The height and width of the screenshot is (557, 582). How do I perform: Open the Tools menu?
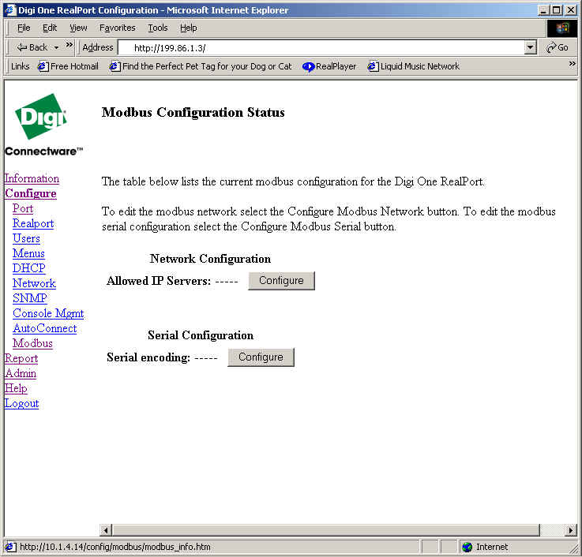158,28
